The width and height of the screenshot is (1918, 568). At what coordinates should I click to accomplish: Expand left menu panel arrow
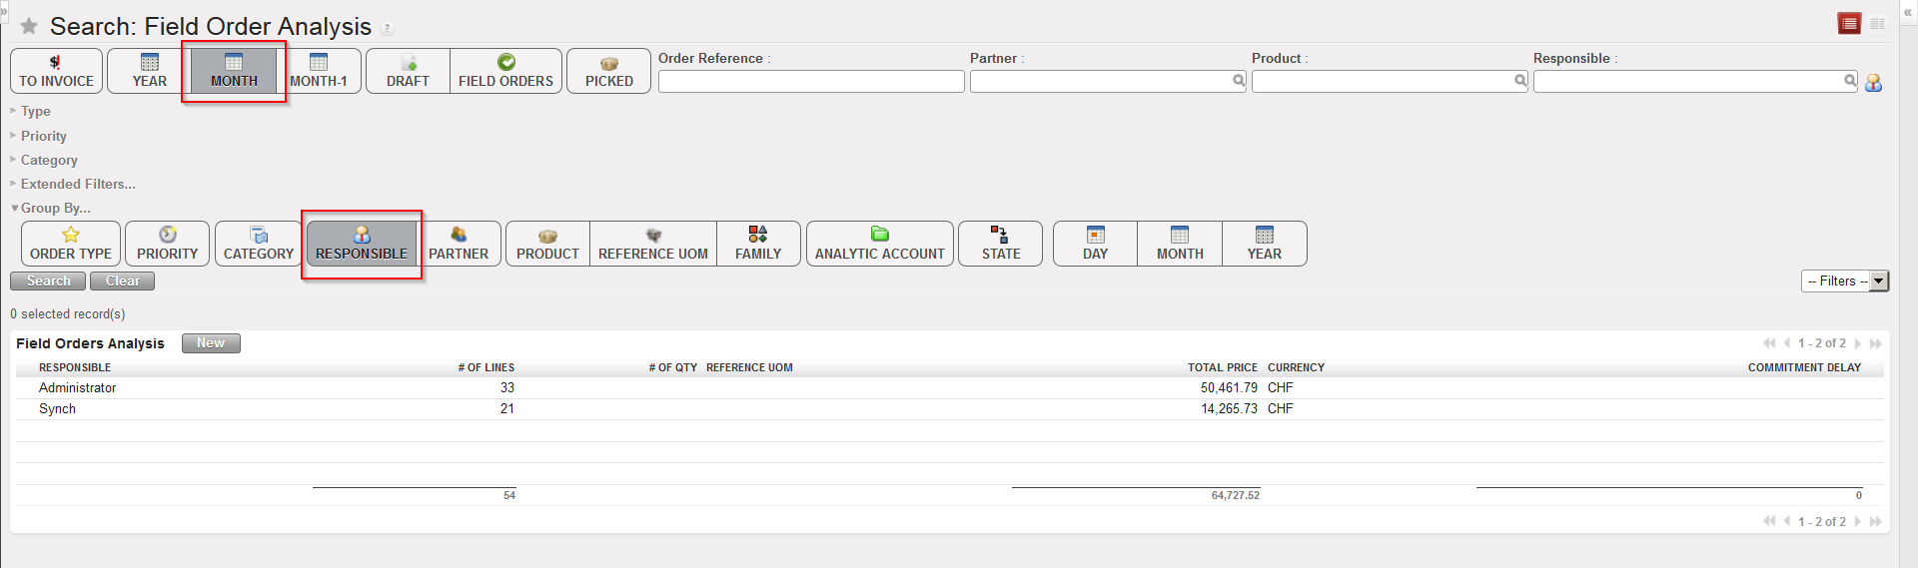click(x=4, y=11)
